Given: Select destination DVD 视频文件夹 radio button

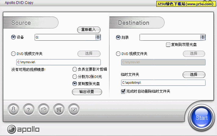Looking at the screenshot, I should [x=118, y=54].
